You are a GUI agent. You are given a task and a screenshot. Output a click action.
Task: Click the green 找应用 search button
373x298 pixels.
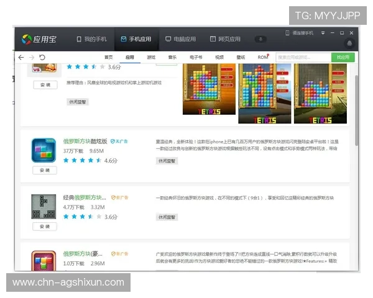pos(343,57)
